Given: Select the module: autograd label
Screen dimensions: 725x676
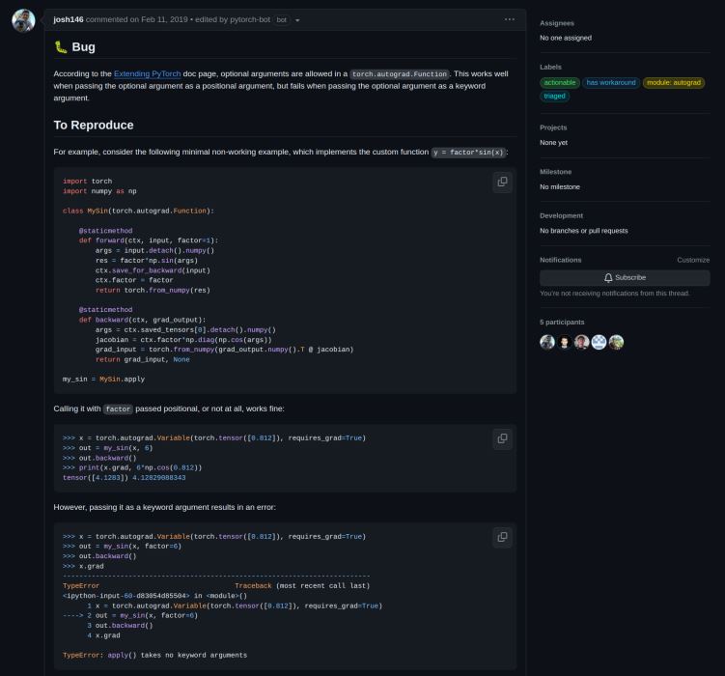Looking at the screenshot, I should click(x=674, y=83).
